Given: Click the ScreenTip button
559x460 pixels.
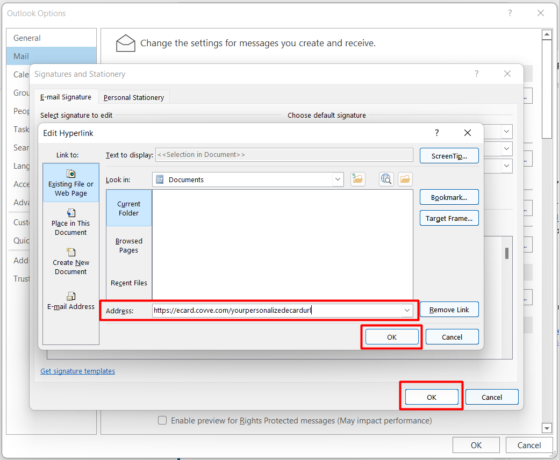Looking at the screenshot, I should pos(449,156).
